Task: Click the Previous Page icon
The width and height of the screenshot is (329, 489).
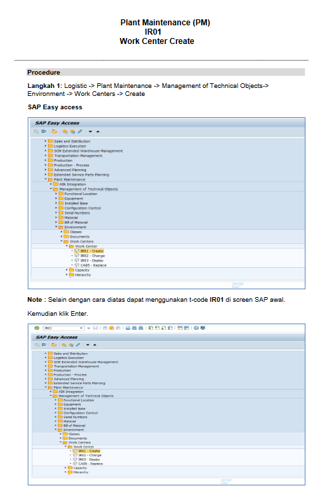Action: pyautogui.click(x=157, y=328)
